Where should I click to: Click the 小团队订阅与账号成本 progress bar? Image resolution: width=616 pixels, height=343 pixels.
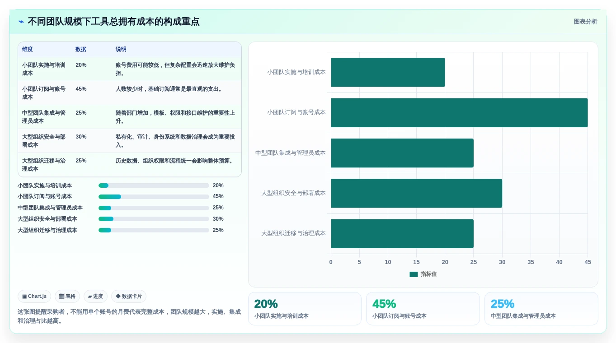click(x=154, y=197)
